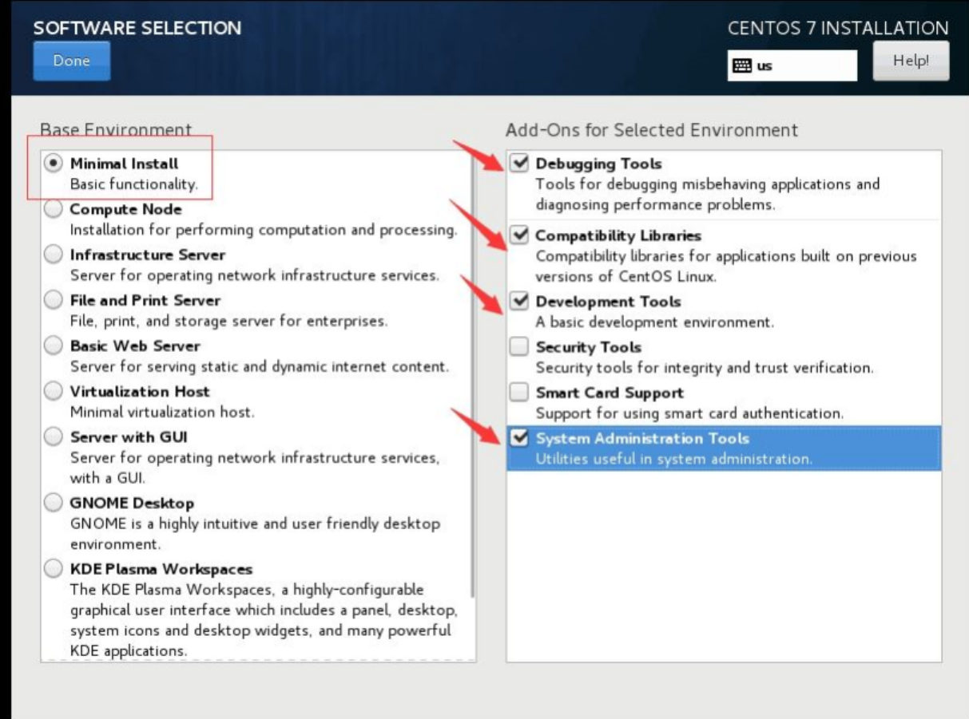Image resolution: width=969 pixels, height=719 pixels.
Task: Choose the Infrastructure Server radio button
Action: tap(53, 255)
